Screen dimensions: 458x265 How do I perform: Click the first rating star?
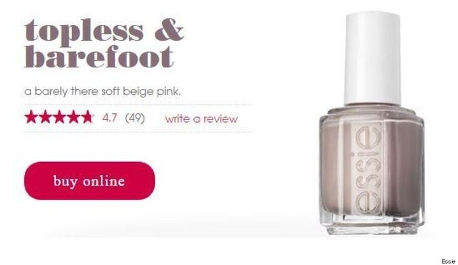coord(31,118)
